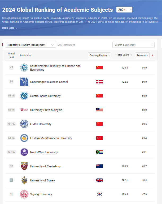Open the Research indicator dropdown
The height and width of the screenshot is (204, 162).
pos(142,55)
